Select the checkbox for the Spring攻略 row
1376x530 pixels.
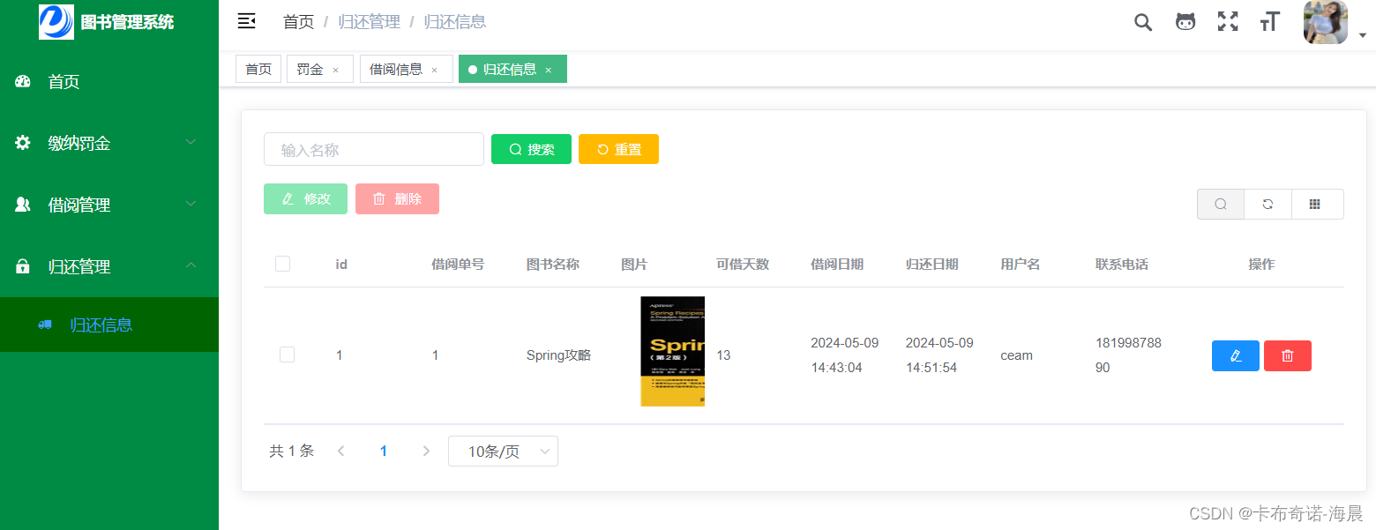point(287,355)
